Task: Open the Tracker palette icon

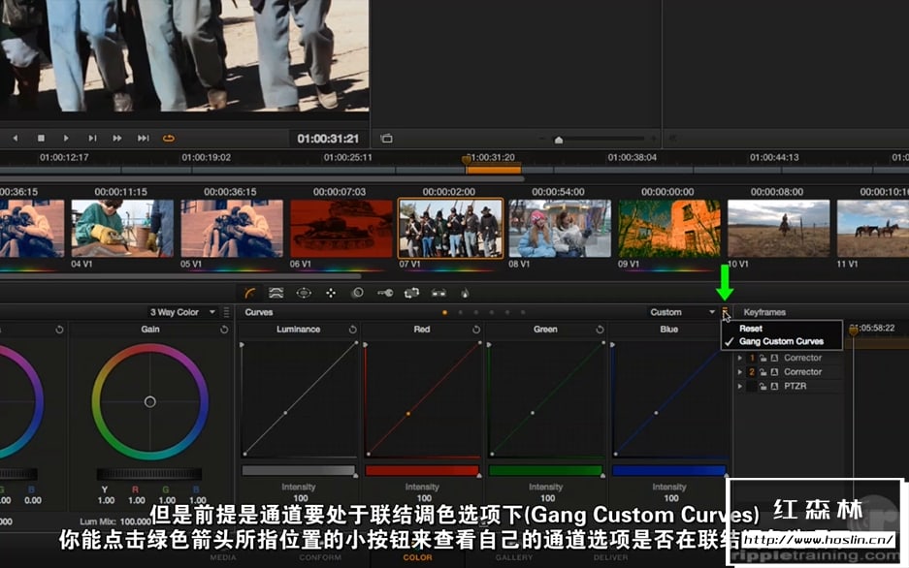Action: click(x=331, y=293)
